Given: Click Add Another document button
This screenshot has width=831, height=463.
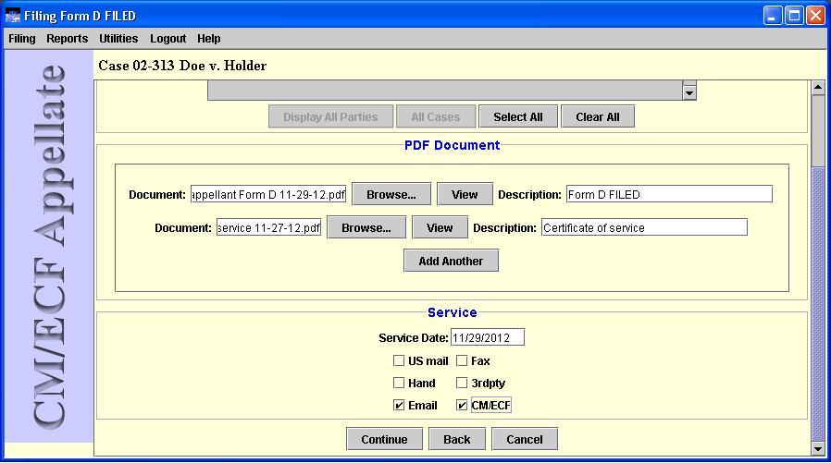Looking at the screenshot, I should pos(451,261).
